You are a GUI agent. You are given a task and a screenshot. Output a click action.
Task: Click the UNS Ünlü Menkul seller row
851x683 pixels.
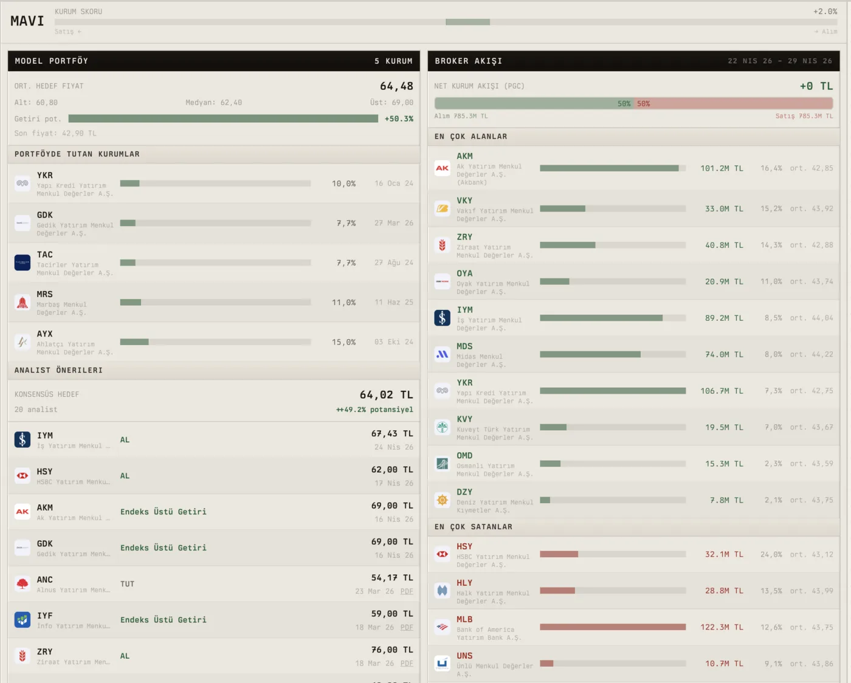634,664
